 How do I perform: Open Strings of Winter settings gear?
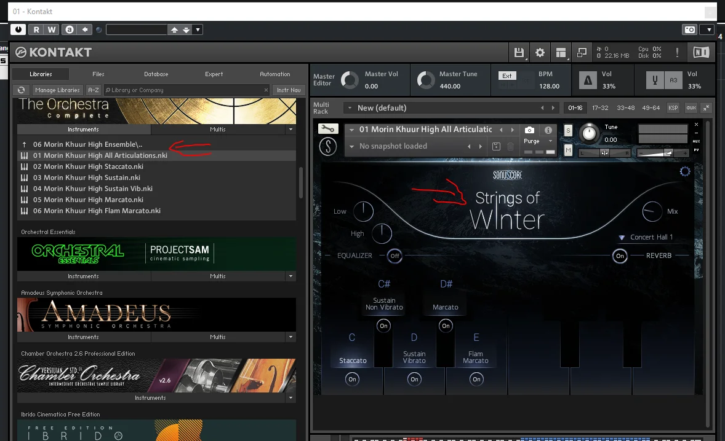point(685,171)
